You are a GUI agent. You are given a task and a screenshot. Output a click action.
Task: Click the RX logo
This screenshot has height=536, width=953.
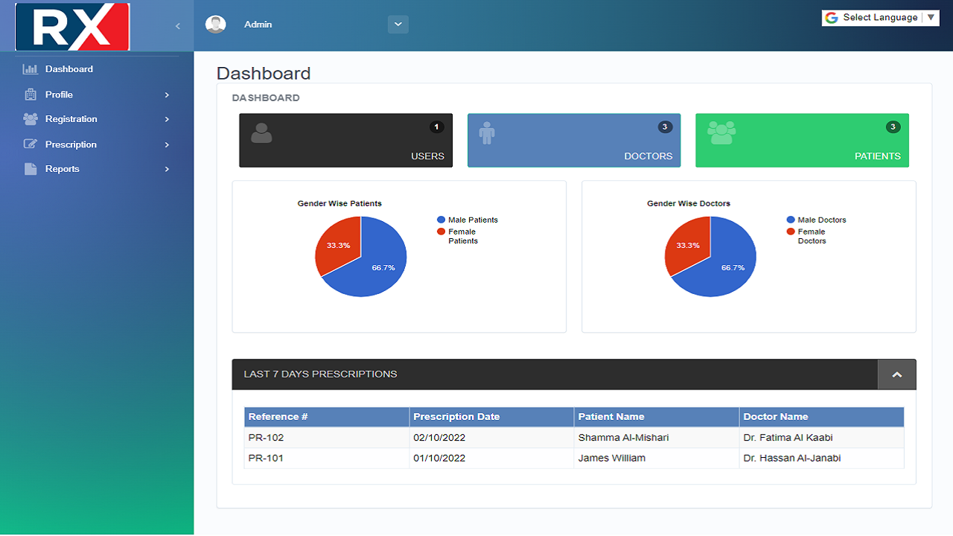pyautogui.click(x=72, y=26)
